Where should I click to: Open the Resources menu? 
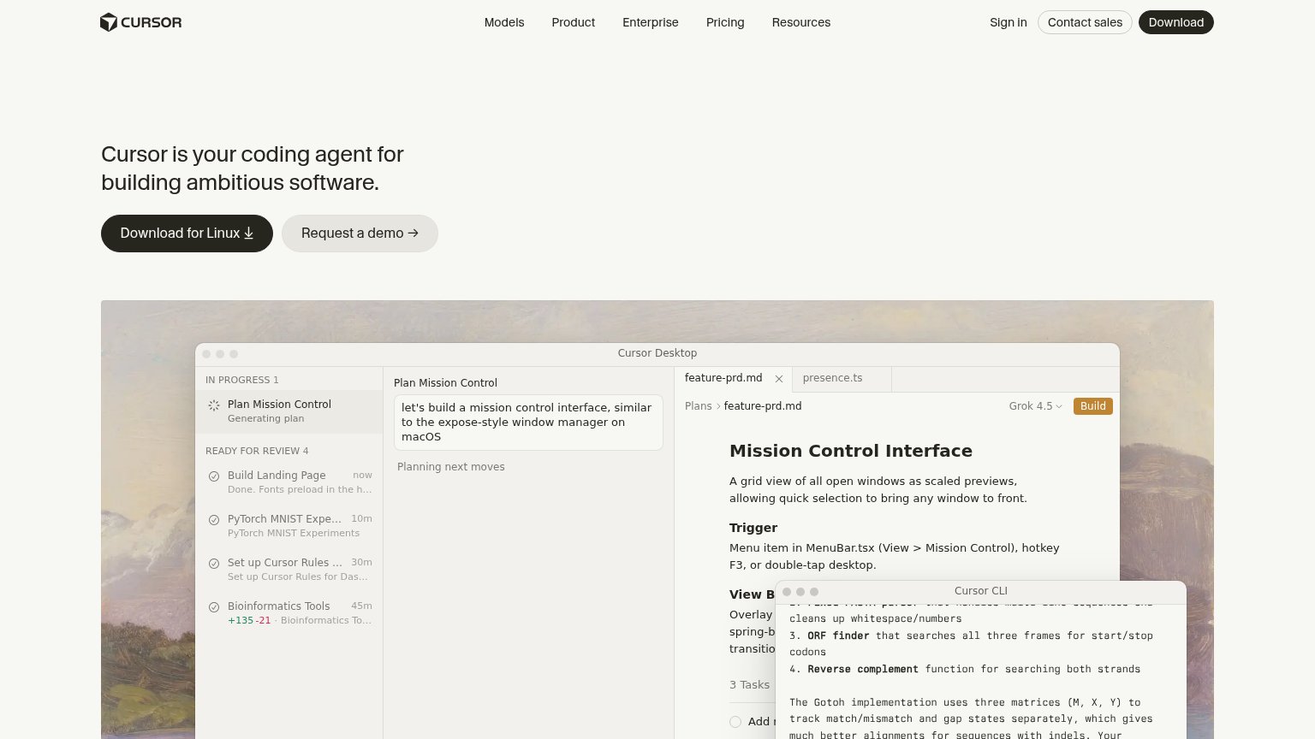click(801, 22)
